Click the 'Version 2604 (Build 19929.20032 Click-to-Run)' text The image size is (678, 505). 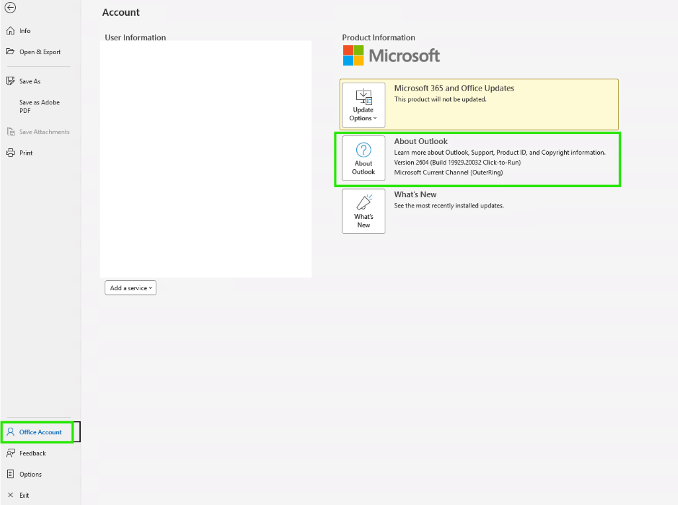pyautogui.click(x=458, y=163)
